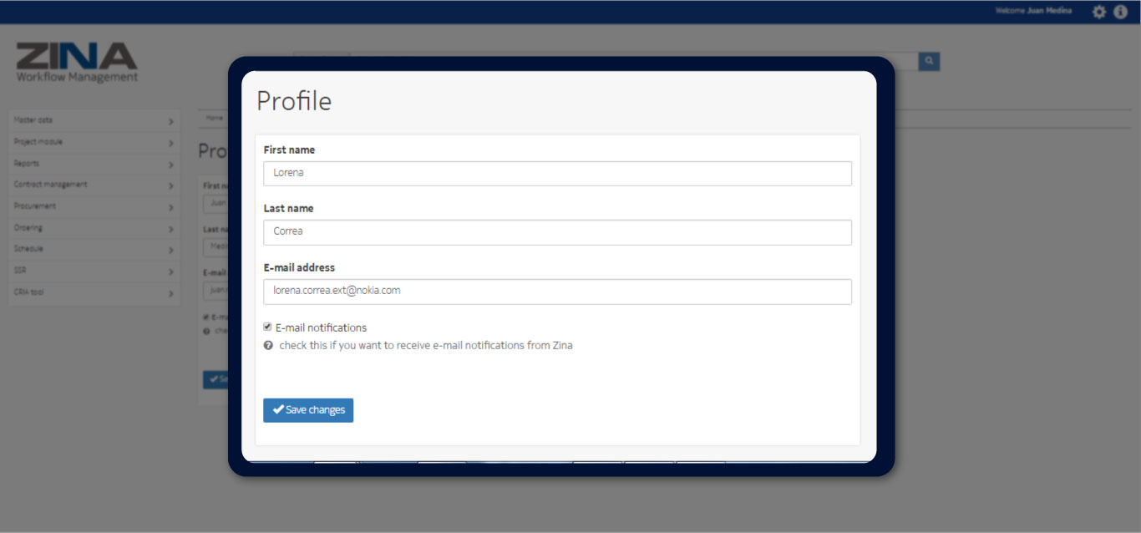Viewport: 1141px width, 533px height.
Task: Expand the SSR chevron arrow
Action: 170,272
